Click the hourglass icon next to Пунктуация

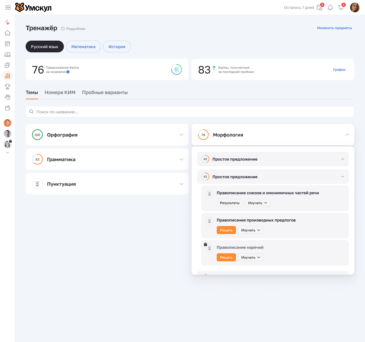37,184
